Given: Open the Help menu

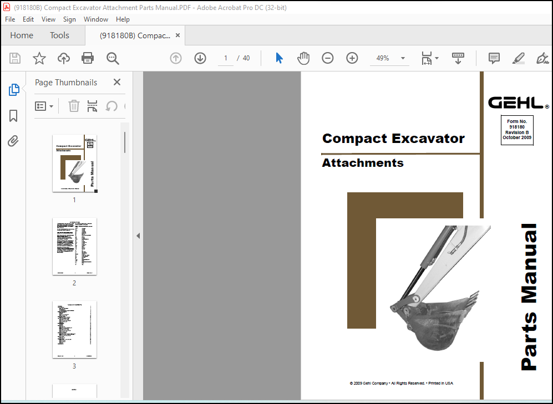Looking at the screenshot, I should (123, 19).
